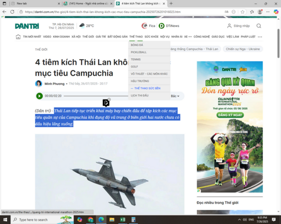Open Calculator from taskbar
The image size is (281, 224).
(133, 220)
